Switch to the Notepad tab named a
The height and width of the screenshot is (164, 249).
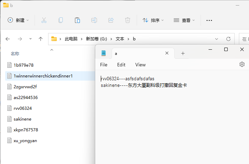tap(143, 54)
